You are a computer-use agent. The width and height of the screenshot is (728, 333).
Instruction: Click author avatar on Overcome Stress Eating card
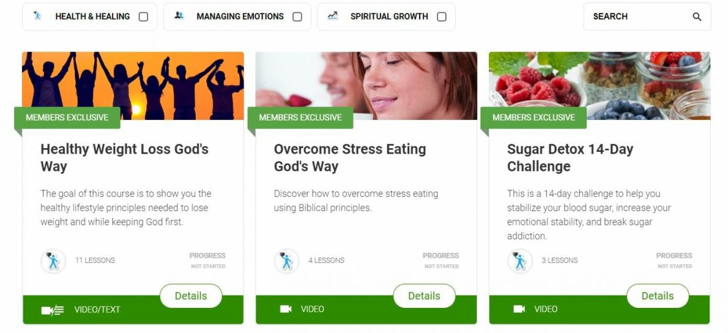(x=286, y=261)
